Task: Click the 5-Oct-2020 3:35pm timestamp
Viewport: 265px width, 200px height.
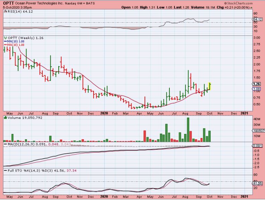Action: click(x=17, y=7)
